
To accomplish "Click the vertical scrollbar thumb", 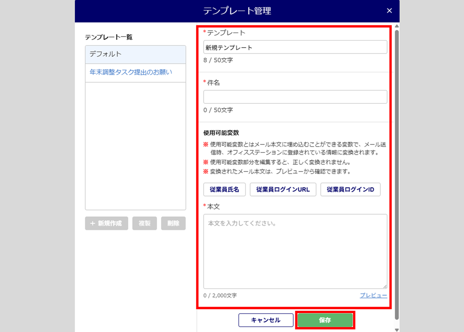I will tap(396, 172).
